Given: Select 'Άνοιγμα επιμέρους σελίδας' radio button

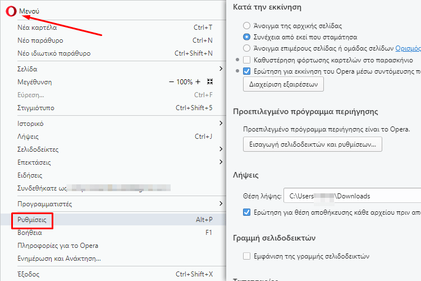Looking at the screenshot, I should pos(246,48).
